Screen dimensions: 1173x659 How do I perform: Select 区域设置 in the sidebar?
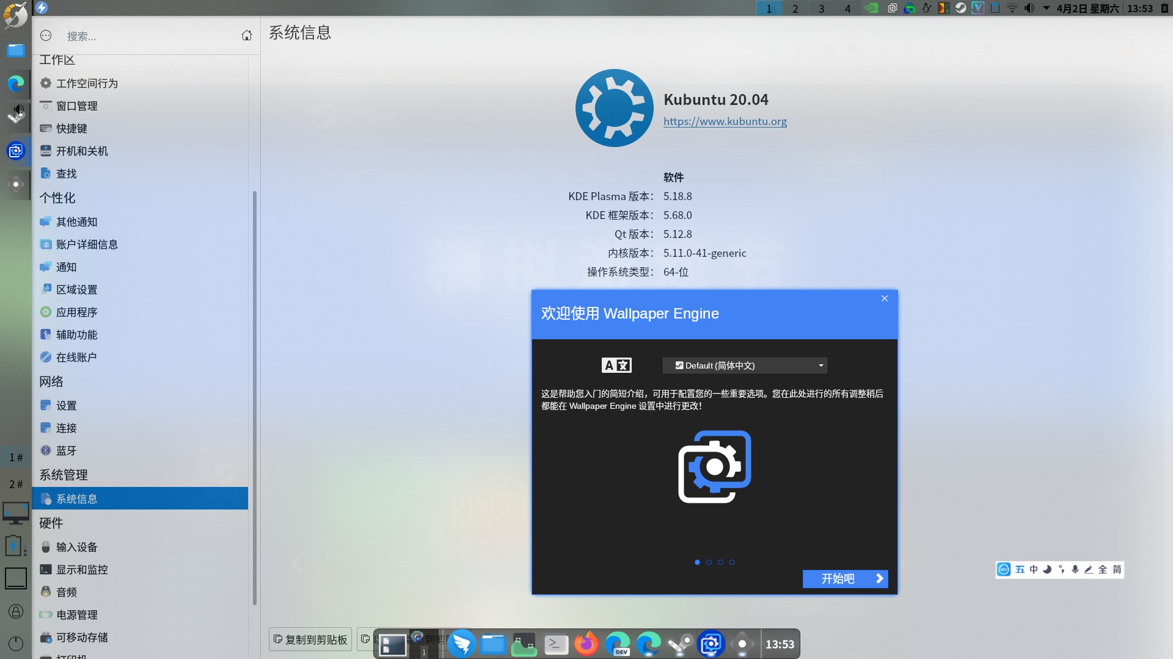140,289
